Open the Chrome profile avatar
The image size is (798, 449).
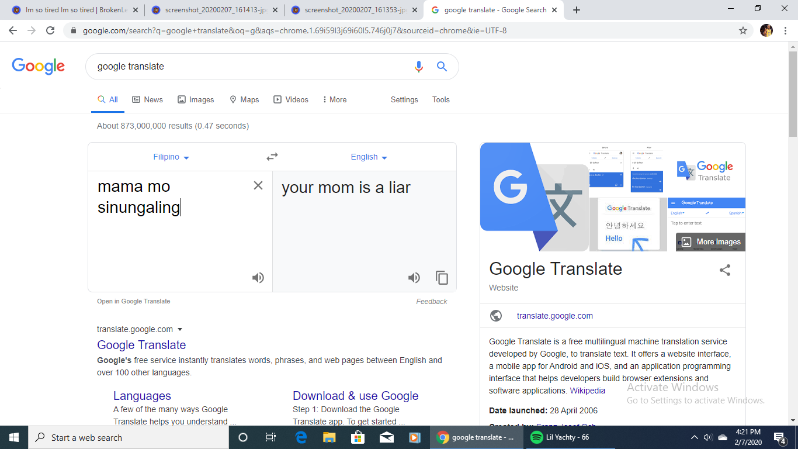[766, 30]
